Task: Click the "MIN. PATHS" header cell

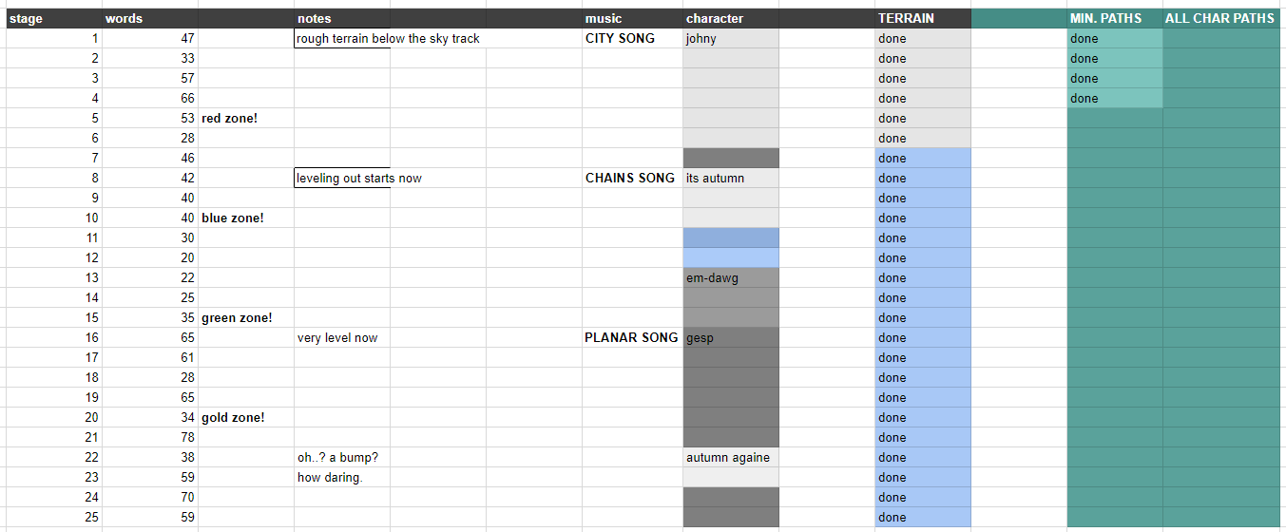Action: [x=1114, y=19]
